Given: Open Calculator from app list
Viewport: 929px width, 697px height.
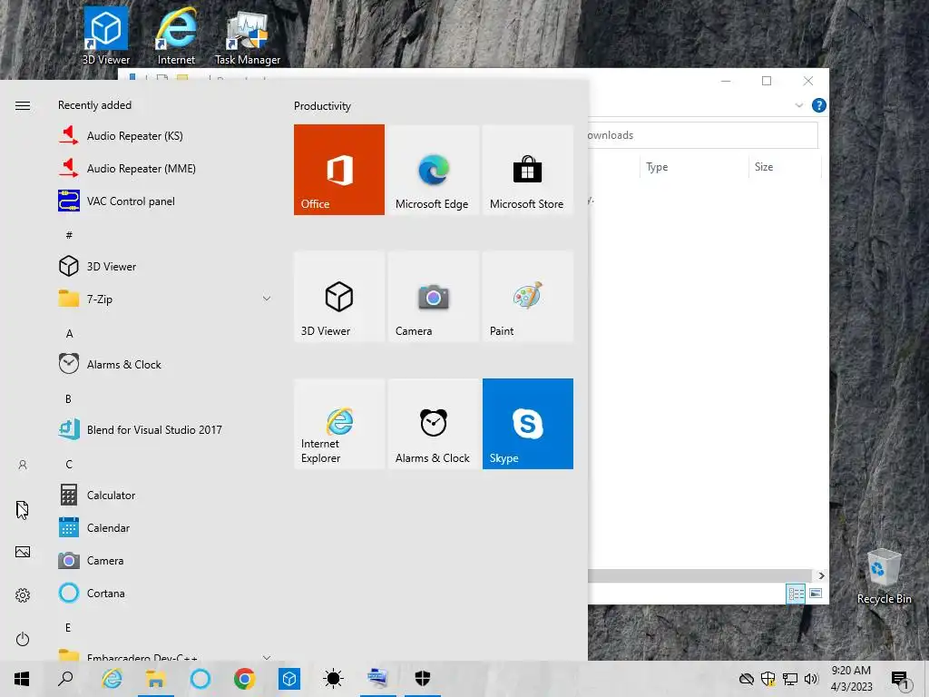Looking at the screenshot, I should (x=166, y=495).
